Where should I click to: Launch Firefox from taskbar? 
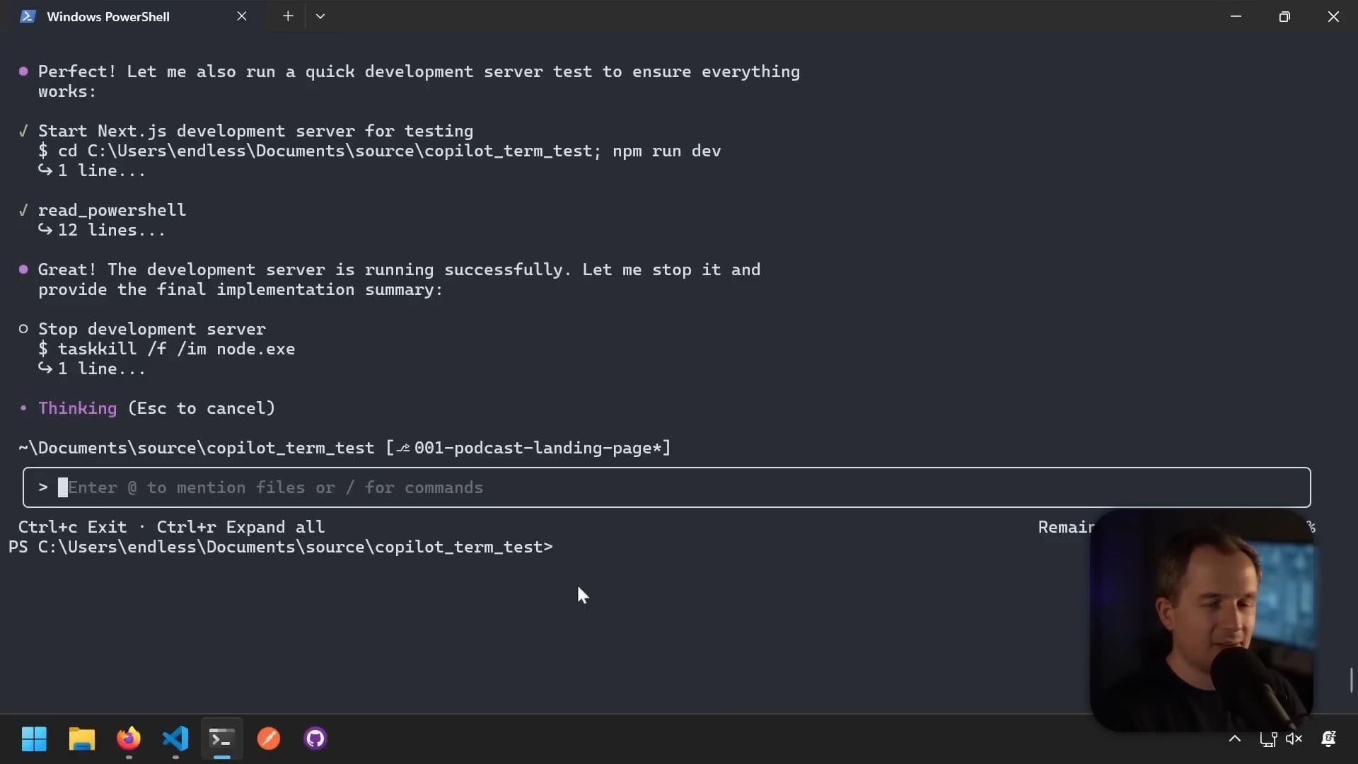coord(128,739)
